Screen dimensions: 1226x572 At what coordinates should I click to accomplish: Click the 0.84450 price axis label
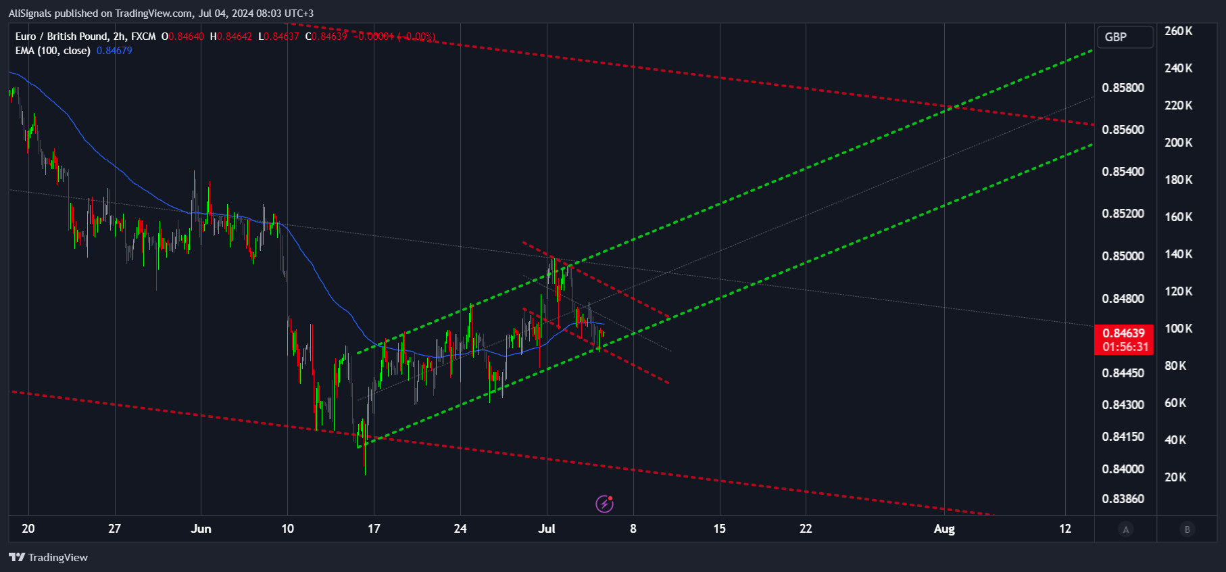1123,373
